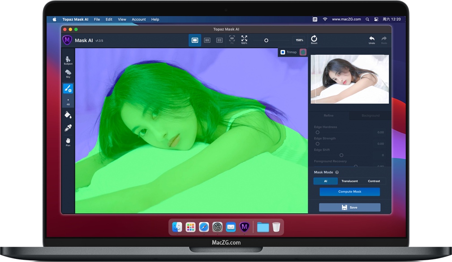Open Mask AI in the Dock
Screen dimensions: 452x262
pyautogui.click(x=245, y=227)
